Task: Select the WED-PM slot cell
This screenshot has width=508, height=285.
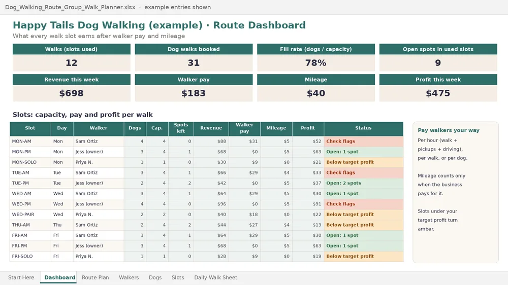Action: click(30, 204)
